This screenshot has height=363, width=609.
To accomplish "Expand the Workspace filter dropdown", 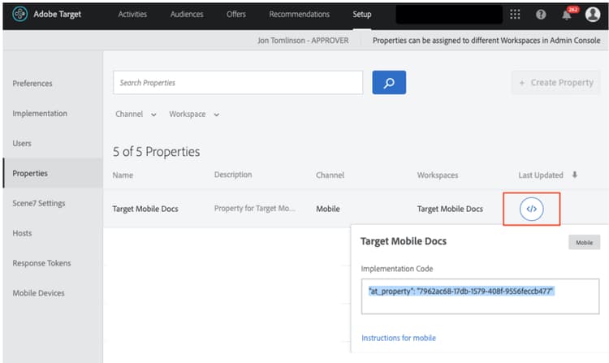I will 194,115.
